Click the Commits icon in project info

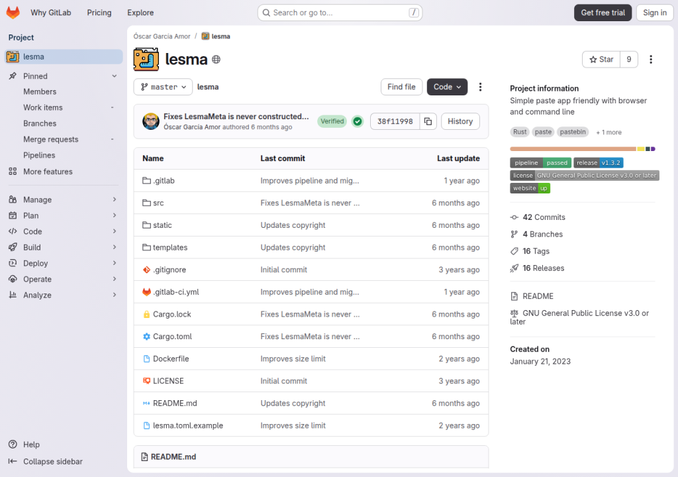[514, 217]
